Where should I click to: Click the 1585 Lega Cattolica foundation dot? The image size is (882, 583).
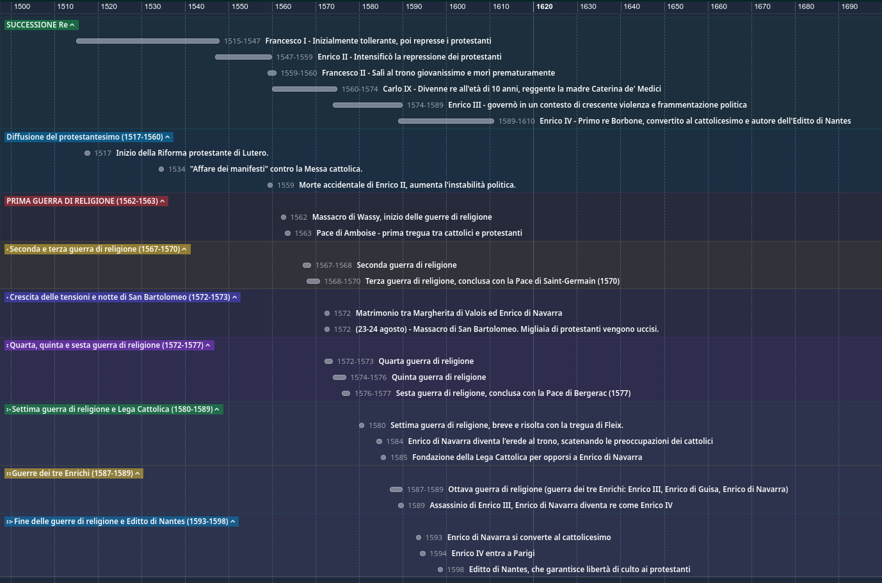(x=383, y=457)
